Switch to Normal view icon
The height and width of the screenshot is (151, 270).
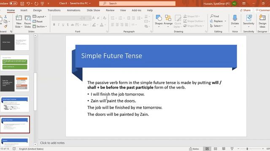coord(207,149)
